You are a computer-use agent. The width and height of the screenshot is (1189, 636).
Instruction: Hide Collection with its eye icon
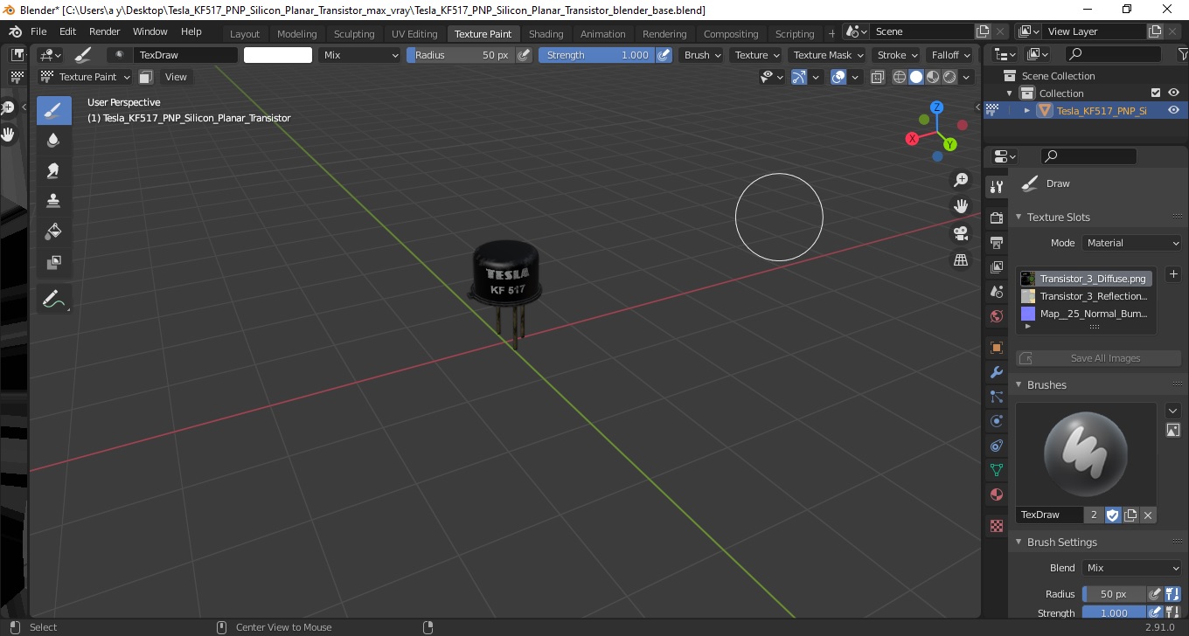[1174, 93]
